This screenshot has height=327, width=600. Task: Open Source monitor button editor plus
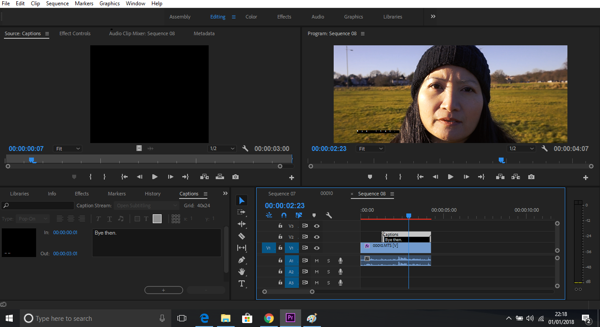pyautogui.click(x=291, y=178)
